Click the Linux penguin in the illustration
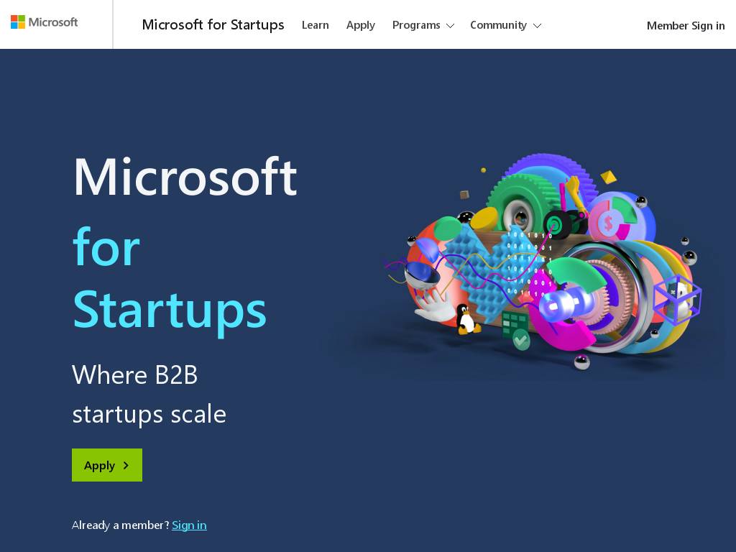Image resolution: width=736 pixels, height=552 pixels. coord(466,319)
